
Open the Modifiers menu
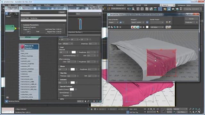click(47, 5)
